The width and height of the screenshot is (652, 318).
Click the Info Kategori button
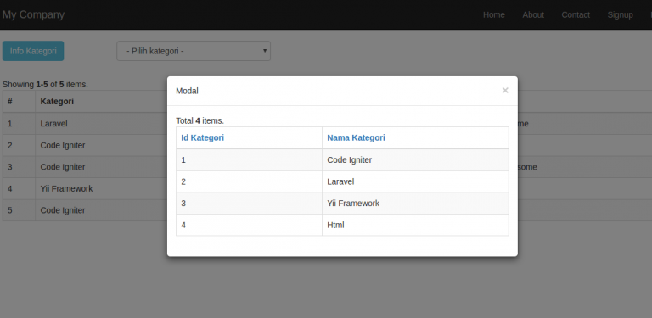click(x=33, y=51)
